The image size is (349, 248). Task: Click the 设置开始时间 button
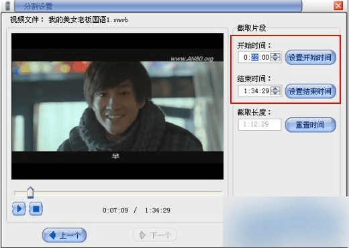(x=311, y=58)
